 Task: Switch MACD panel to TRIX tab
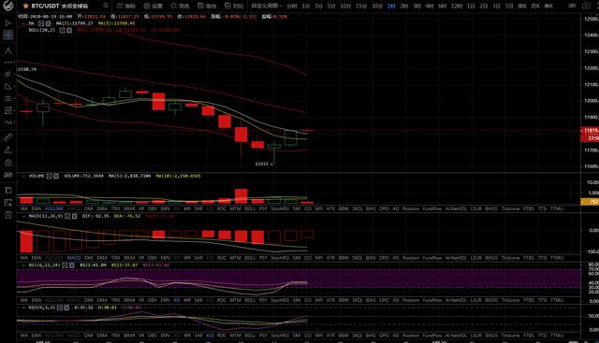[x=115, y=258]
